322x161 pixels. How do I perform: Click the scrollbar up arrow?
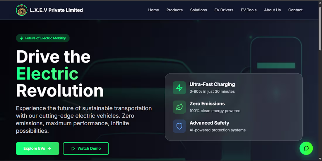coord(320,3)
